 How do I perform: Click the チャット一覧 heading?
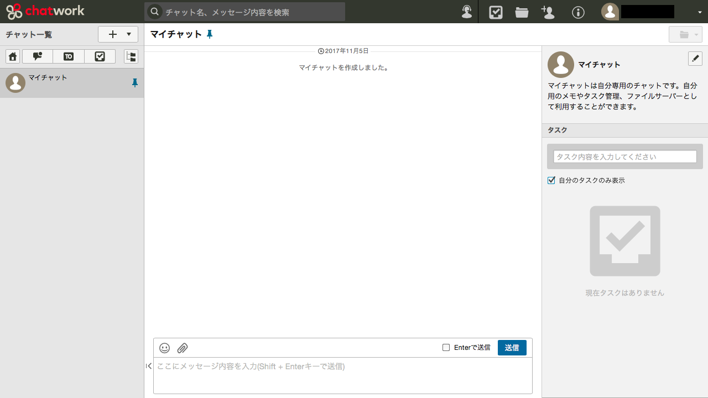coord(29,34)
